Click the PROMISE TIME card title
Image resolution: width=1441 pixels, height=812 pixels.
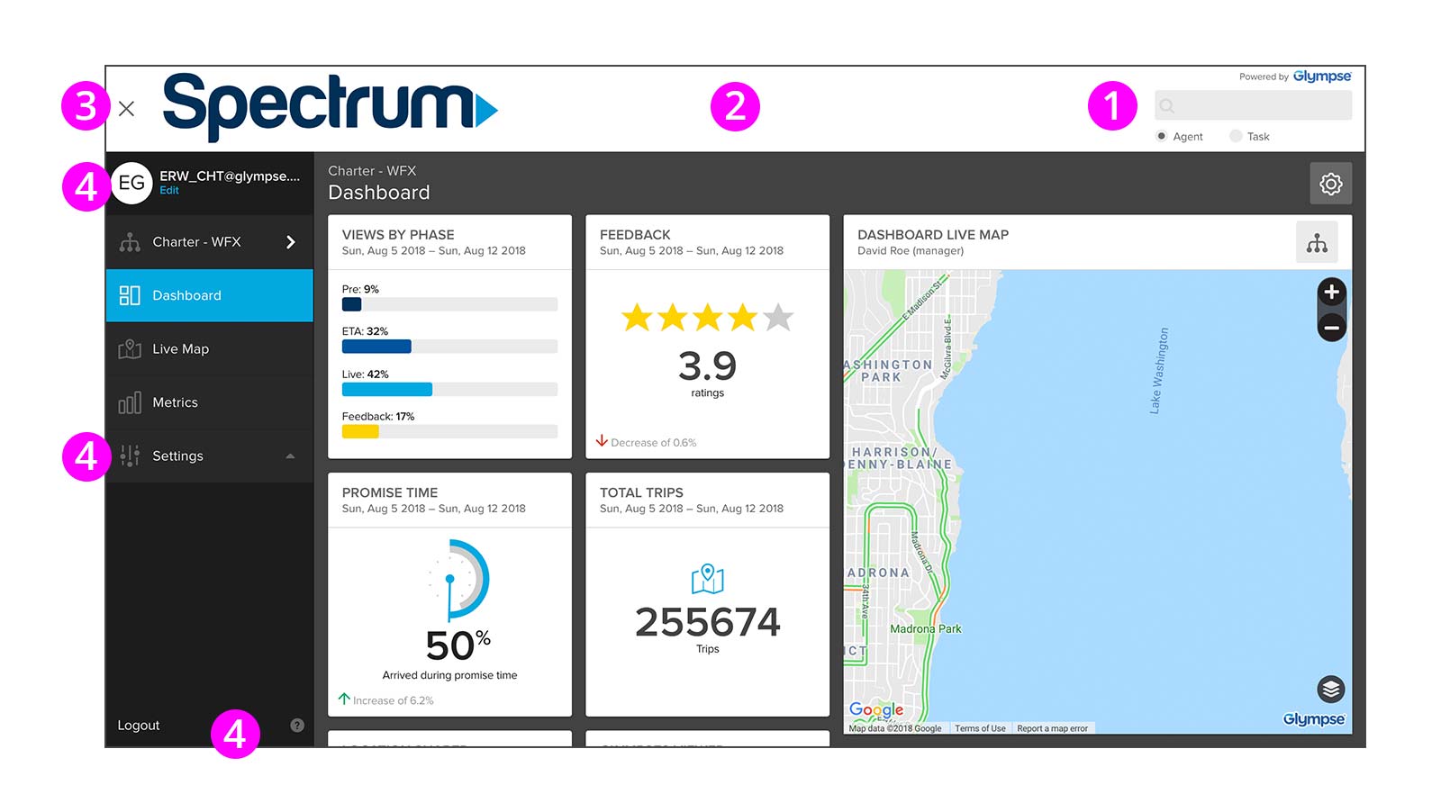click(x=390, y=493)
